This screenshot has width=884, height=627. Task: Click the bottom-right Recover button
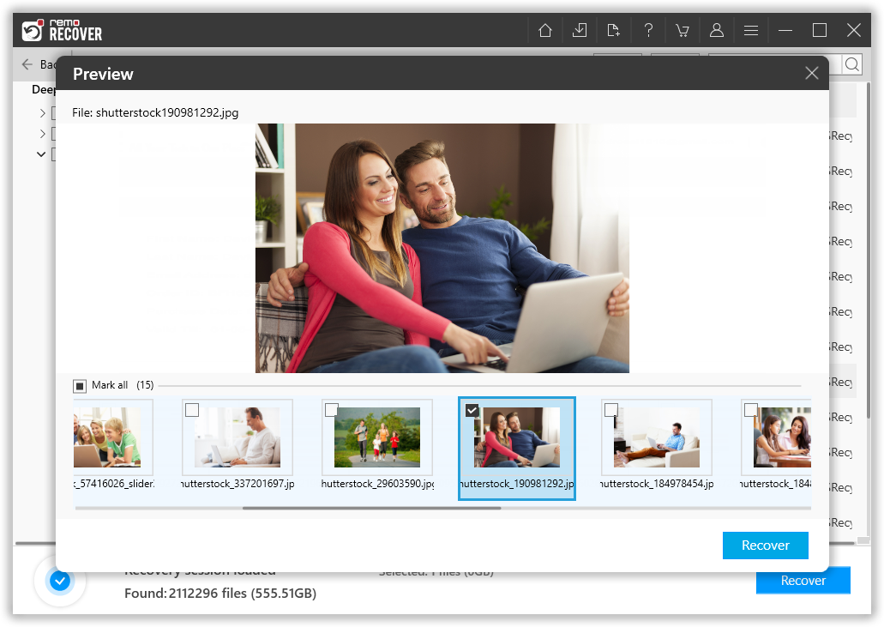point(803,580)
